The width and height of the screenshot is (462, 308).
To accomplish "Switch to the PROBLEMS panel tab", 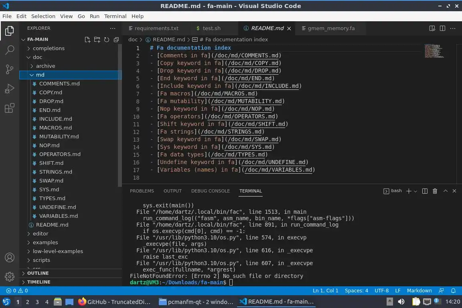I will click(142, 191).
